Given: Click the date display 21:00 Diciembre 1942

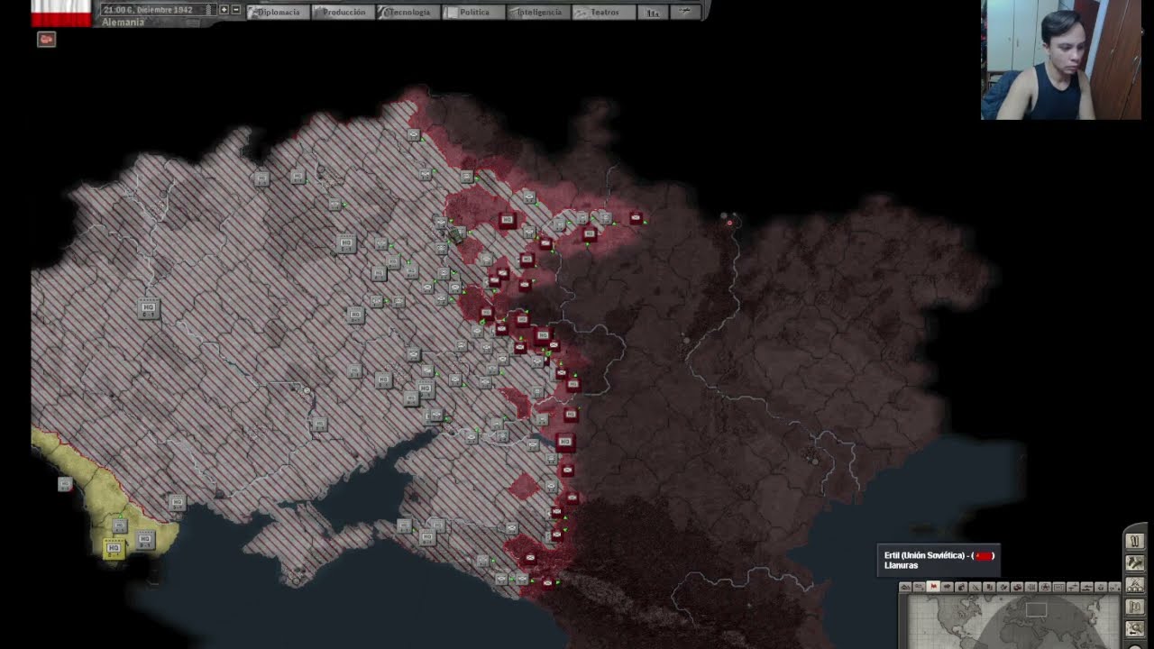Looking at the screenshot, I should pyautogui.click(x=159, y=10).
